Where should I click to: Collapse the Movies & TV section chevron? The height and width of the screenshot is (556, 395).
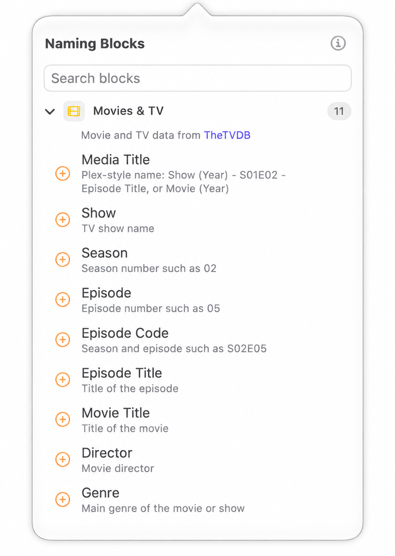point(50,111)
